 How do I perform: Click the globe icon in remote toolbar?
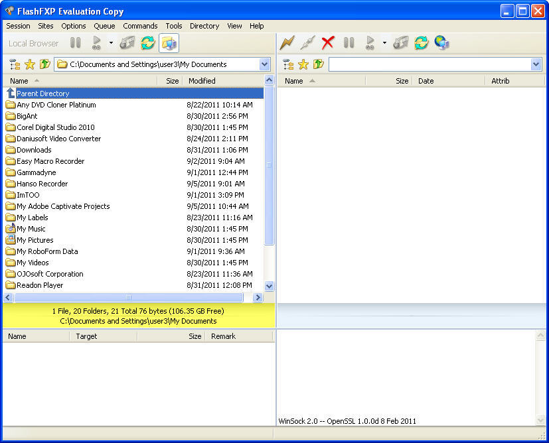pos(441,43)
